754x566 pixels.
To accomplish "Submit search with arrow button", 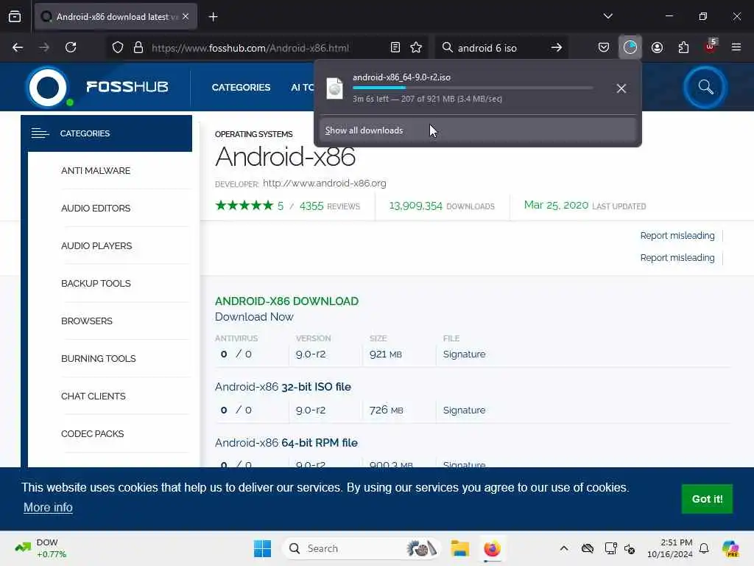I will (x=557, y=48).
